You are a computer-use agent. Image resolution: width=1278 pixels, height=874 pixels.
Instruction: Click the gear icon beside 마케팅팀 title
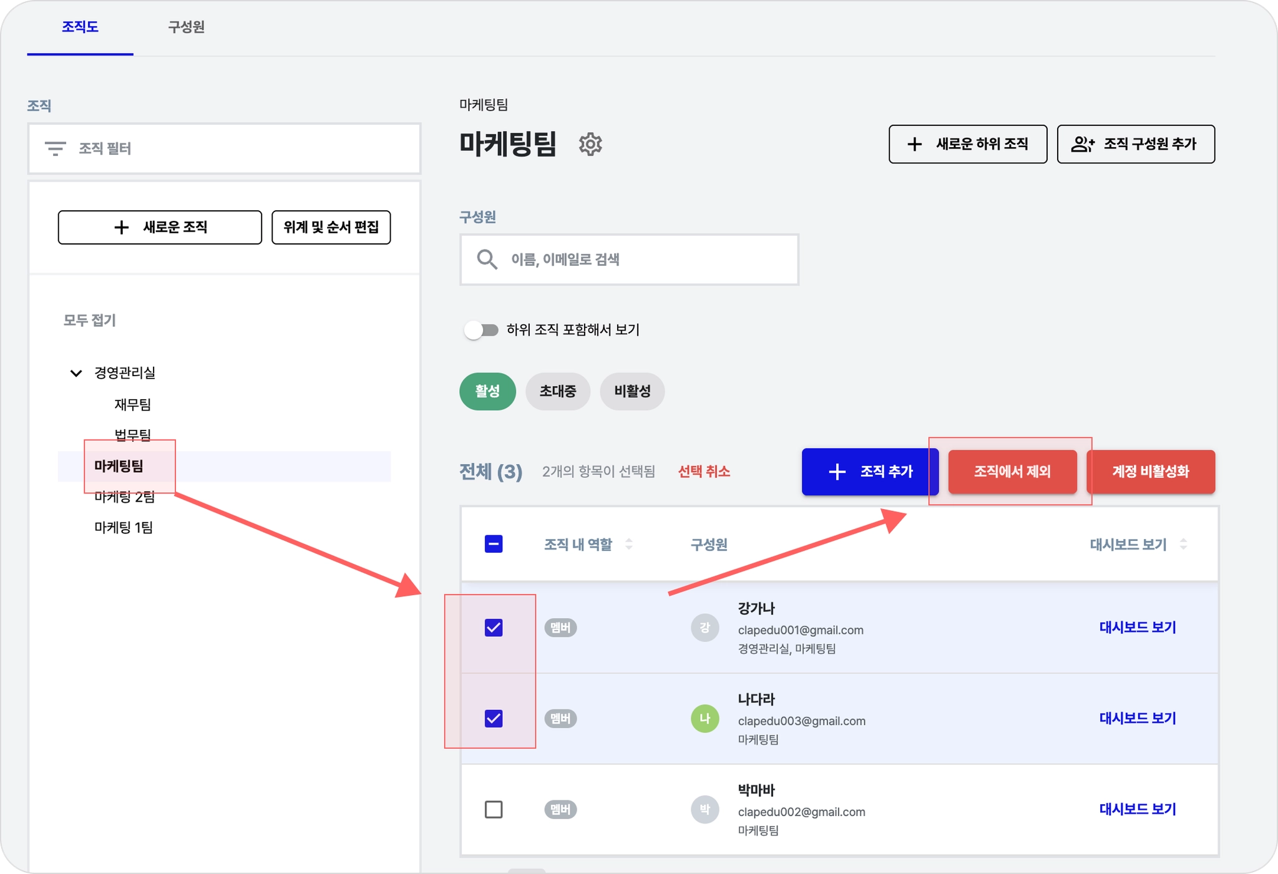point(590,144)
